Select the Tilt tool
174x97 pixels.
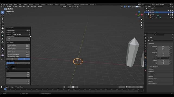[2, 52]
